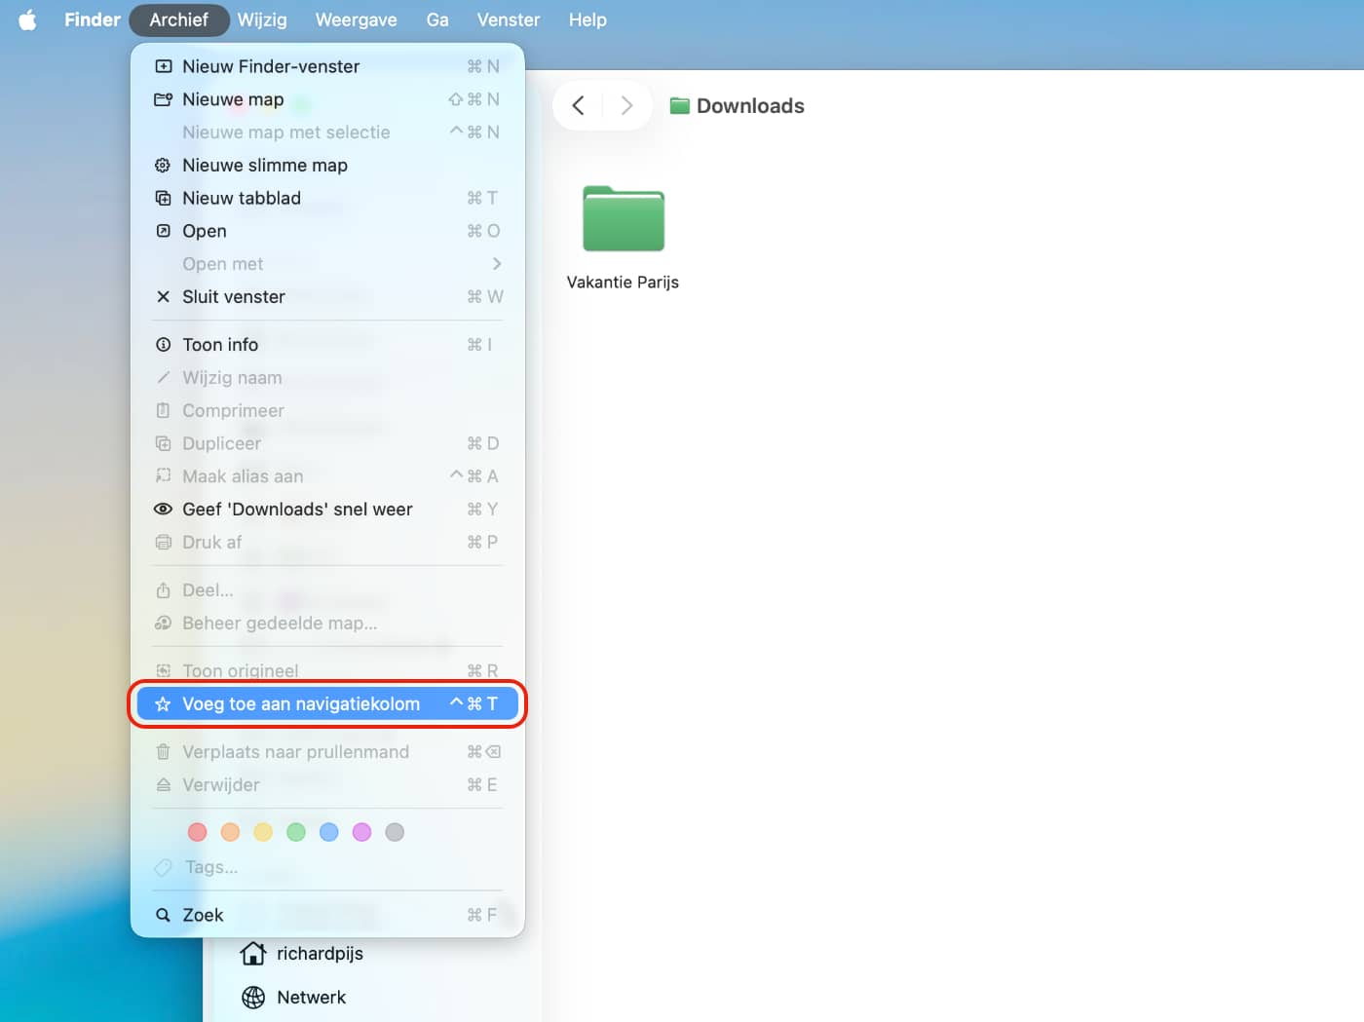
Task: Click the Apple menu icon
Action: pyautogui.click(x=27, y=19)
